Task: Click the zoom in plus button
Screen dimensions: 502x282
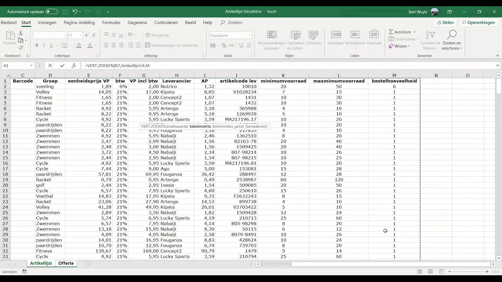Action: click(x=487, y=272)
